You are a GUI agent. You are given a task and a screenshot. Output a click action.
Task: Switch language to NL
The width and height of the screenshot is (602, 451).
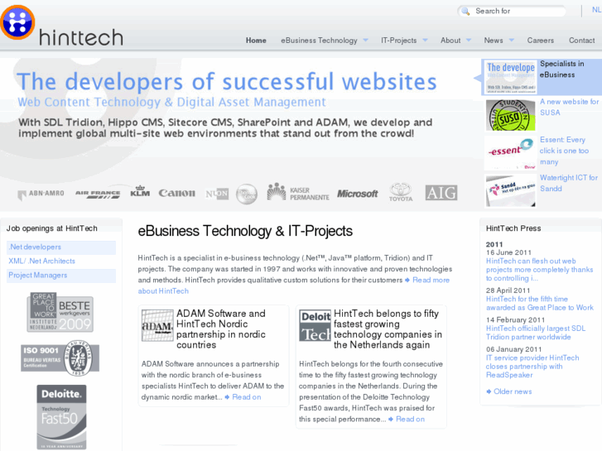(x=596, y=10)
